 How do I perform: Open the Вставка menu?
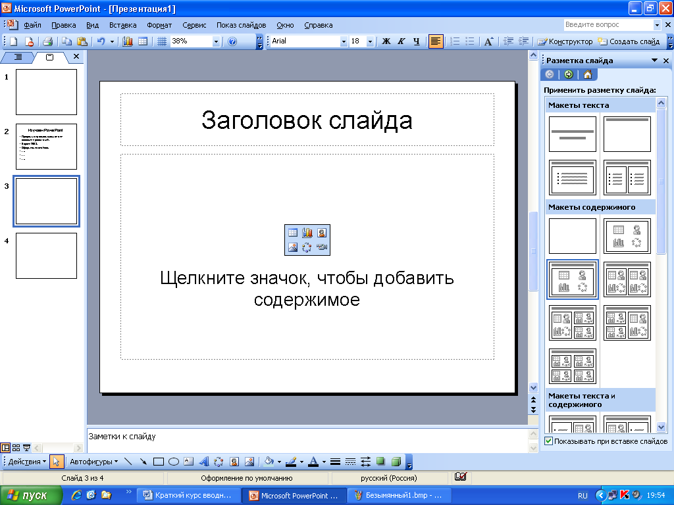(x=123, y=25)
